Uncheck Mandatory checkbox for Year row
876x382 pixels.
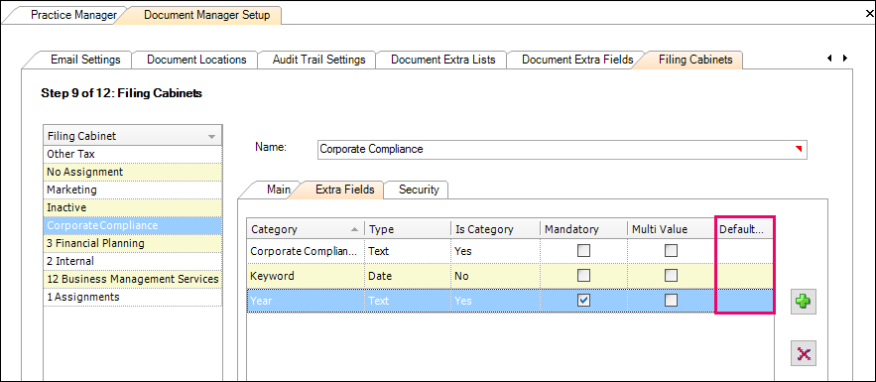tap(583, 300)
